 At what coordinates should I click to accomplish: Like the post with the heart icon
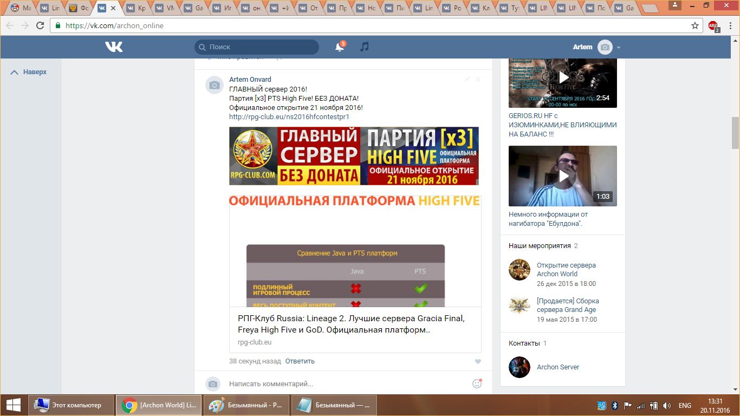pos(478,361)
